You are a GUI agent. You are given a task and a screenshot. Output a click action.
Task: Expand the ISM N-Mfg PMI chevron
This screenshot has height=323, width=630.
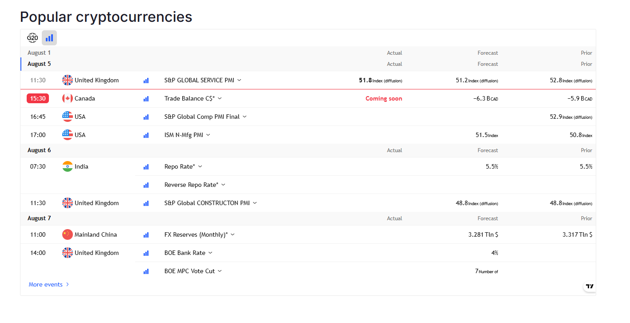pos(208,135)
